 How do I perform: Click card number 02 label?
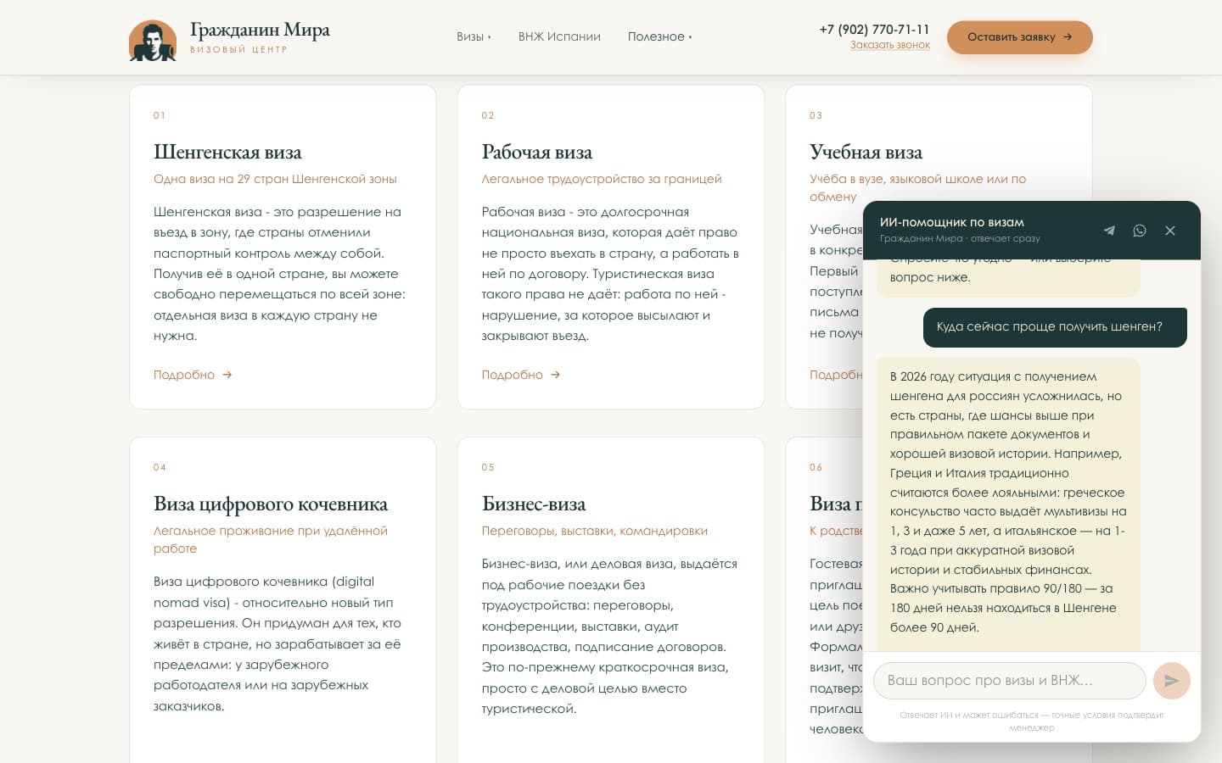pos(488,115)
